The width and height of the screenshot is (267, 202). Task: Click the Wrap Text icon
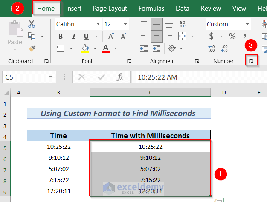(183, 25)
